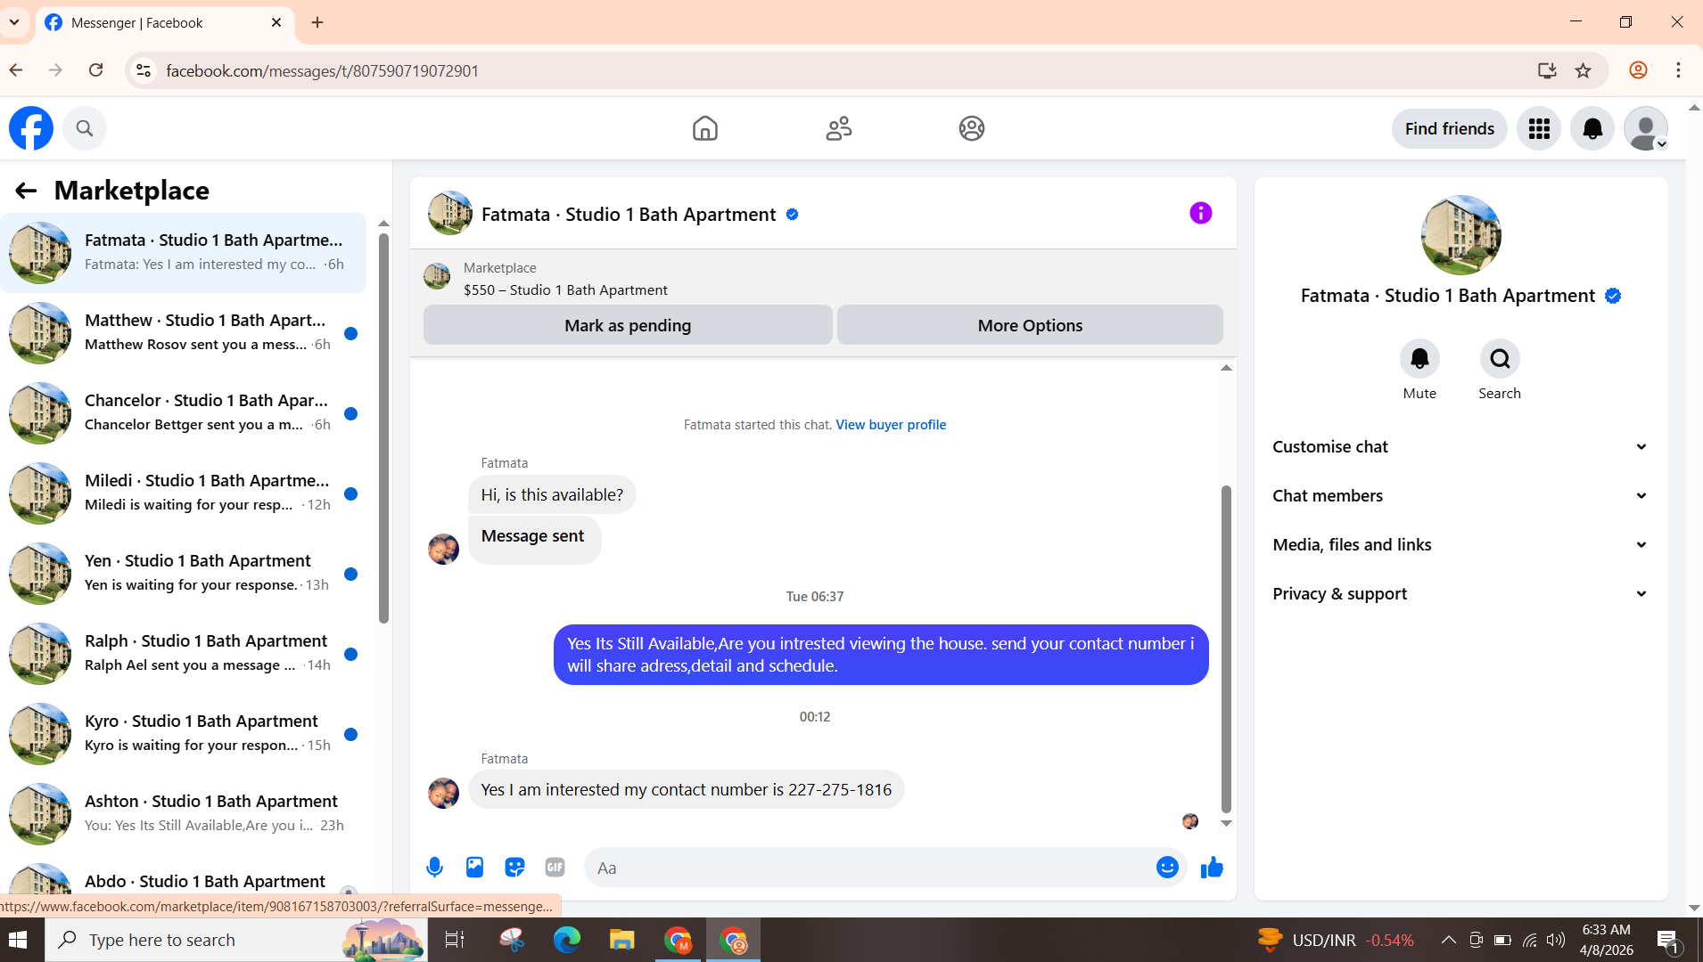Click the 'Message sent' bubble

click(x=534, y=538)
